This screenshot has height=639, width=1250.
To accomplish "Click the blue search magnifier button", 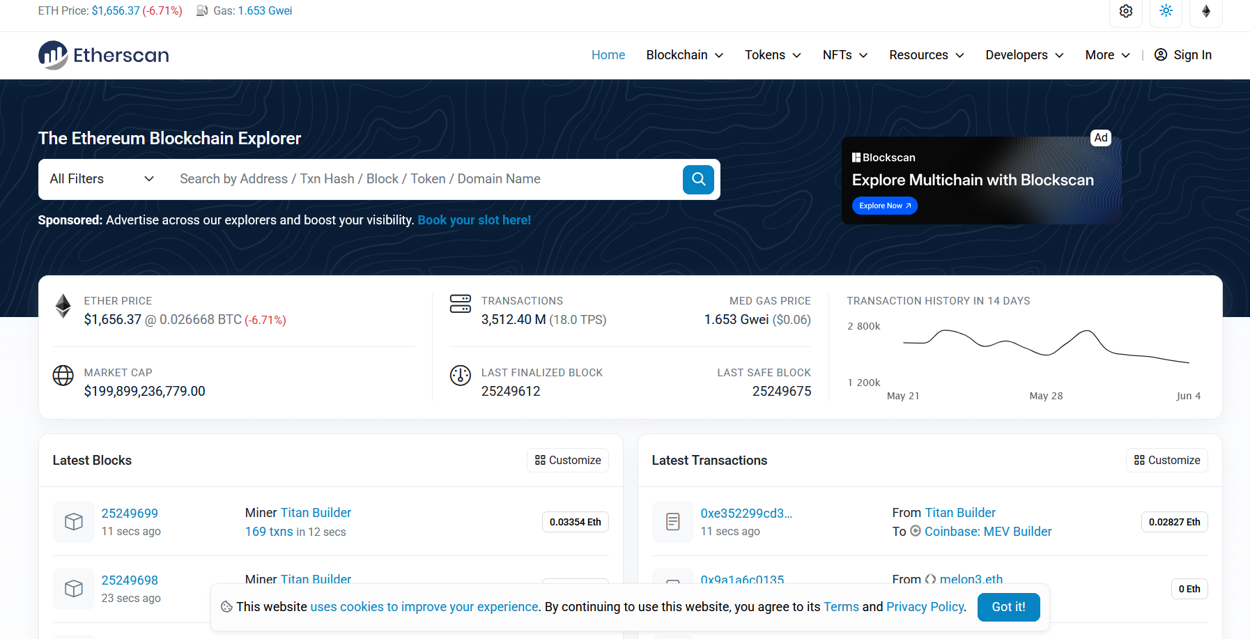I will 698,180.
